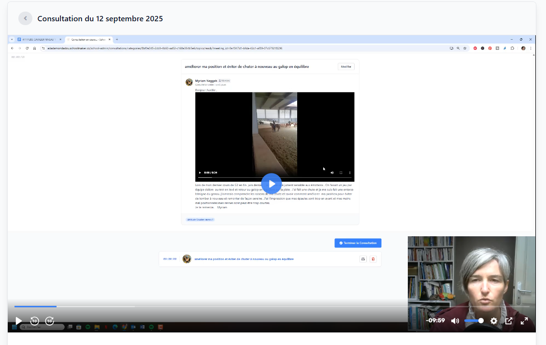The height and width of the screenshot is (345, 546).
Task: Open the video in a pop-out window
Action: (x=509, y=321)
